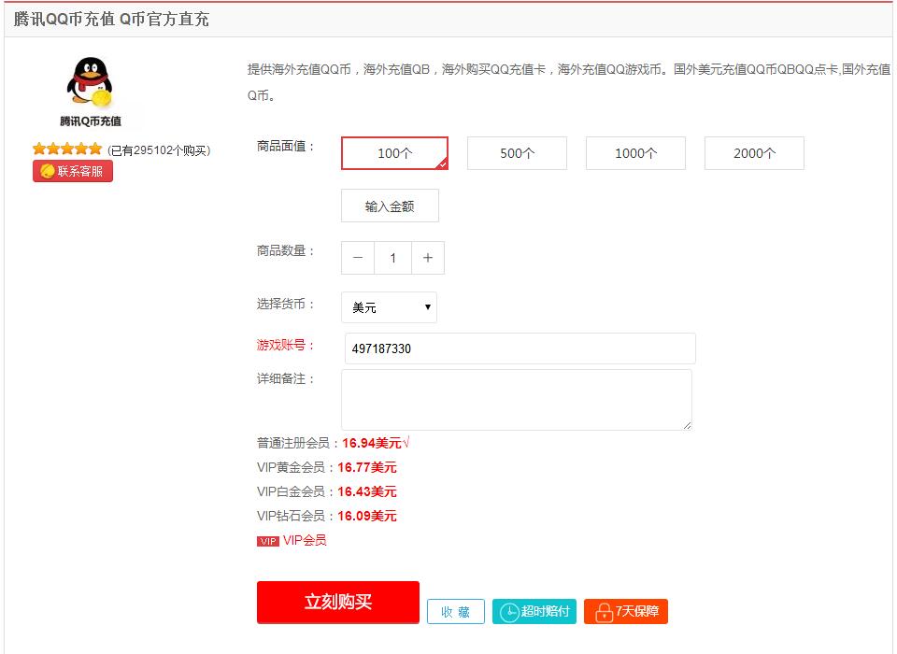This screenshot has width=897, height=654.
Task: Click the 腾讯Q币充值 caption under image
Action: tap(91, 121)
